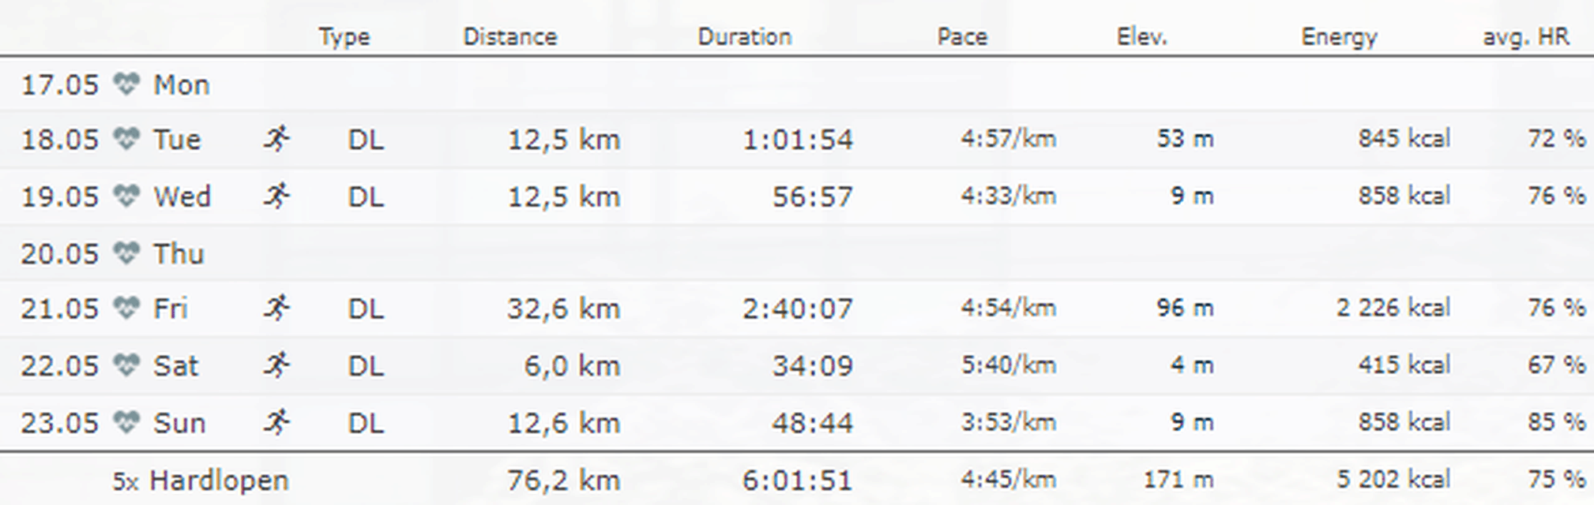The width and height of the screenshot is (1594, 505).
Task: Click the heart icon on 23.05 Sun
Action: click(x=126, y=422)
